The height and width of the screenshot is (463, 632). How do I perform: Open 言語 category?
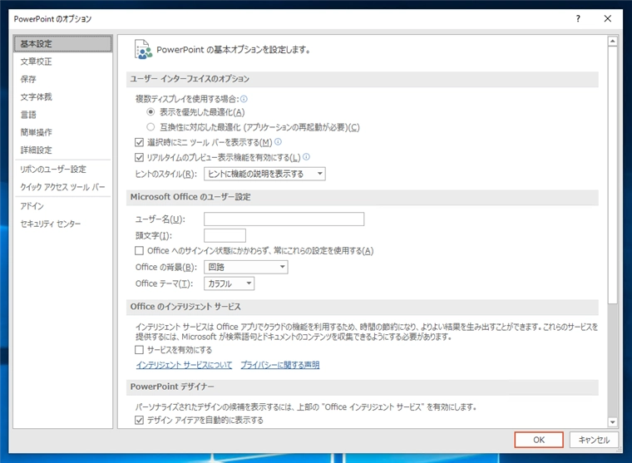62,115
